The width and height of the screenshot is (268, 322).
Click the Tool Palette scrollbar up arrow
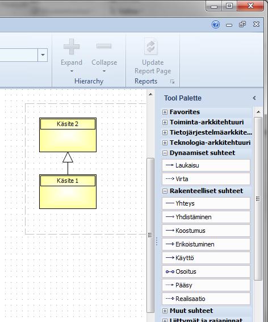pyautogui.click(x=258, y=112)
